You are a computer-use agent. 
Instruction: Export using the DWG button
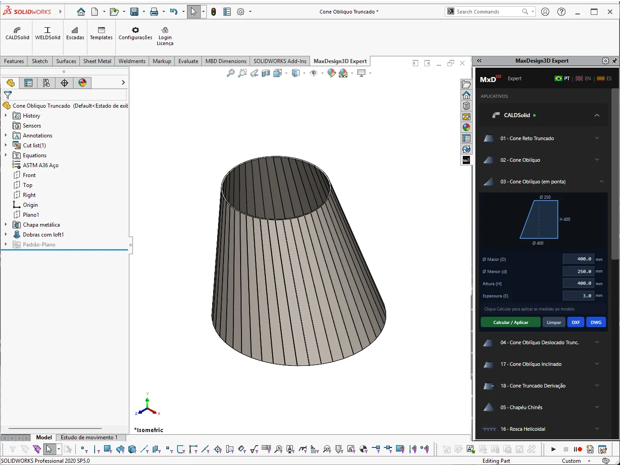click(596, 322)
